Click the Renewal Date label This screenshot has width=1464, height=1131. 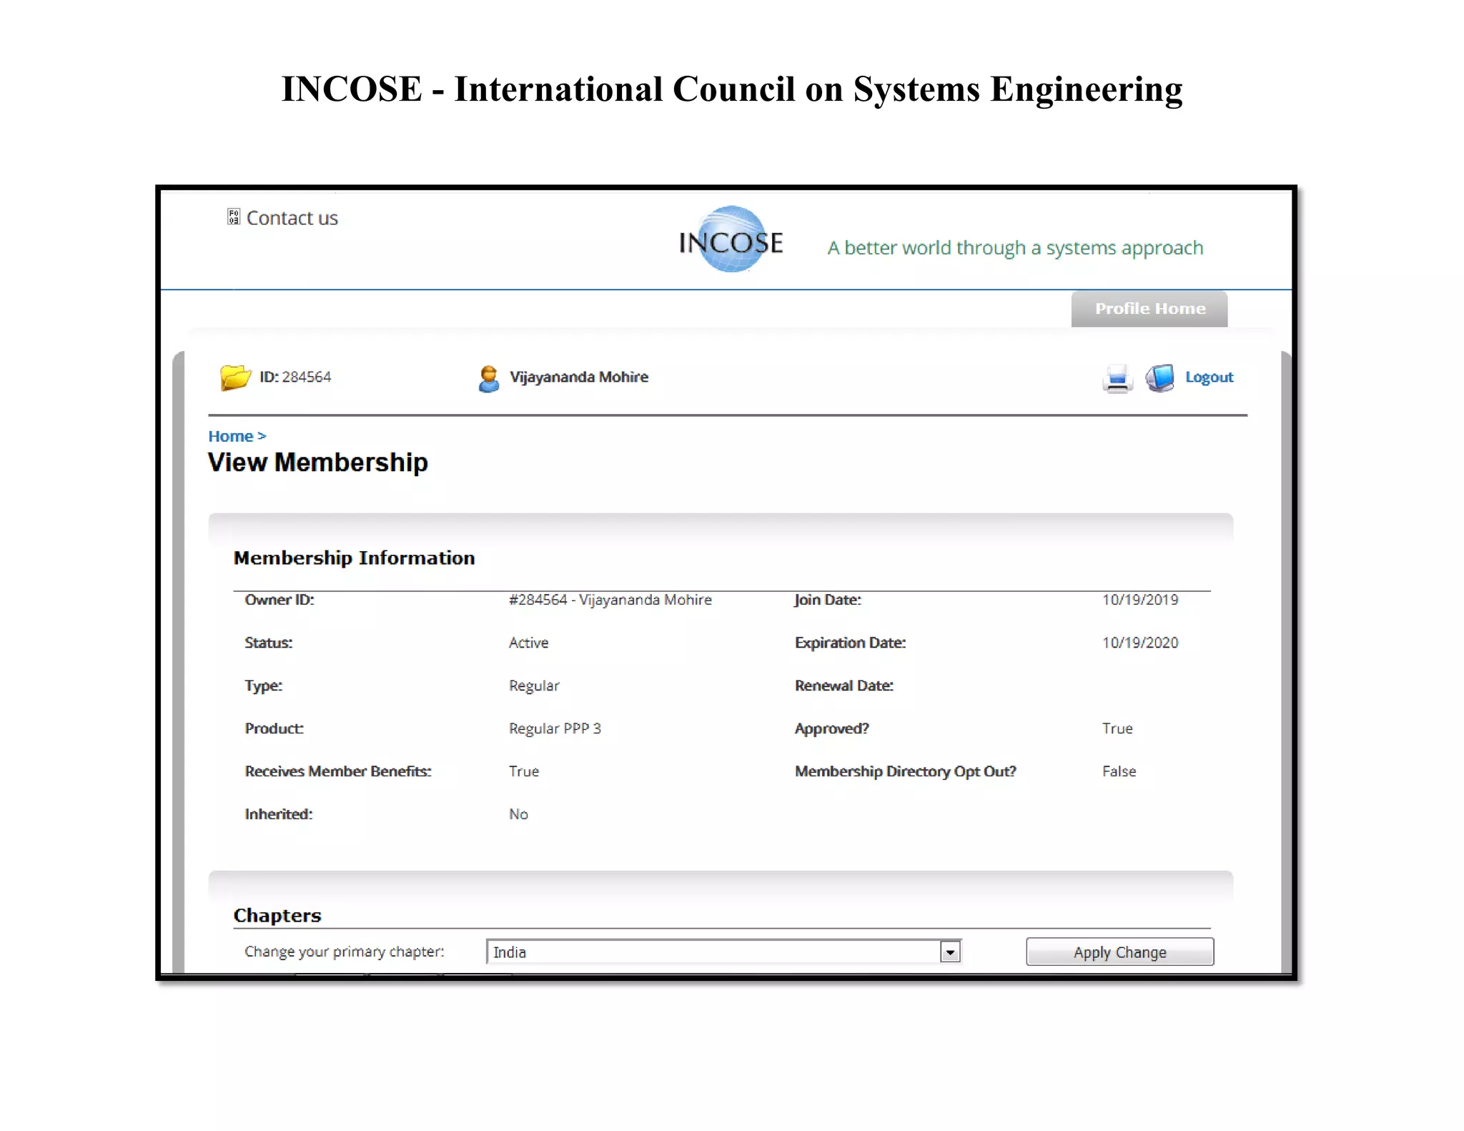pyautogui.click(x=844, y=686)
